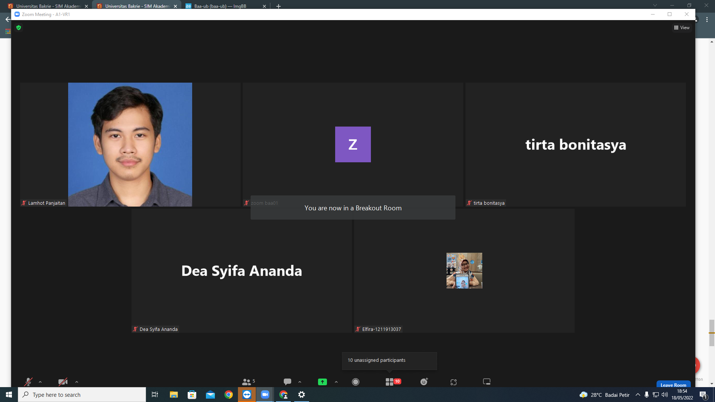Click the Zoom Meeting window logo icon

[x=17, y=14]
